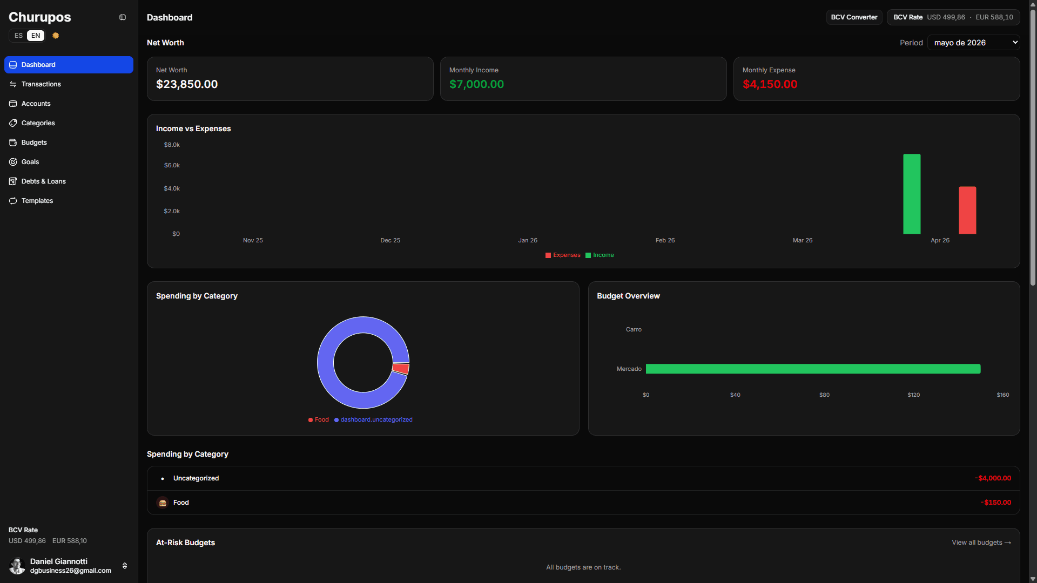This screenshot has height=583, width=1037.
Task: Click the Budgets wallet icon
Action: [13, 143]
